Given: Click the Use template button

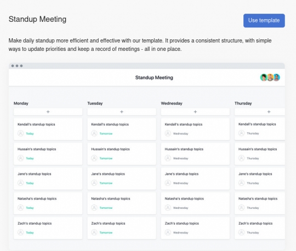Looking at the screenshot, I should click(264, 21).
